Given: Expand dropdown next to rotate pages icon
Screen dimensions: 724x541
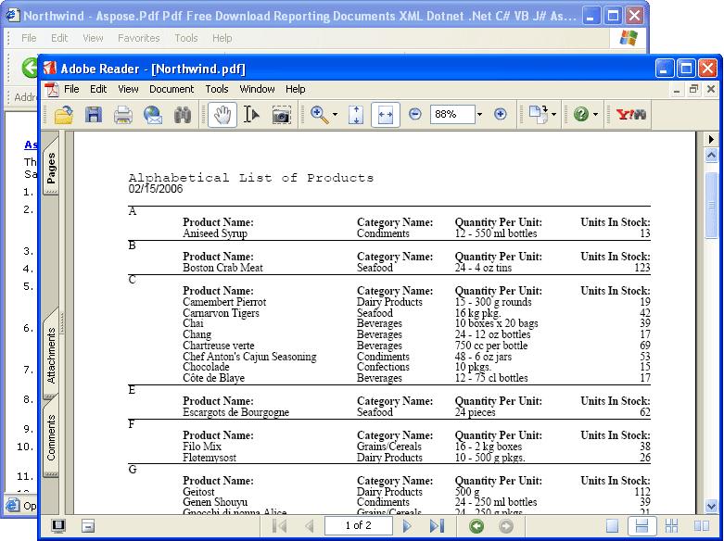Looking at the screenshot, I should coord(553,115).
